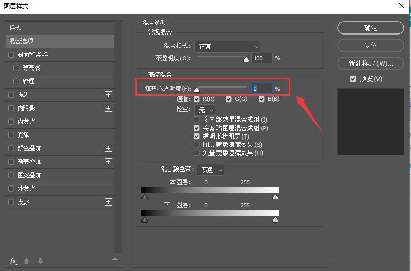The height and width of the screenshot is (271, 411).
Task: Uncheck the R(R) channel checkbox
Action: coord(197,99)
